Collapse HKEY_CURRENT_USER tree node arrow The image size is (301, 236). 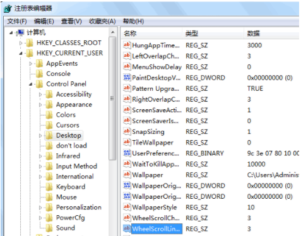(x=21, y=54)
